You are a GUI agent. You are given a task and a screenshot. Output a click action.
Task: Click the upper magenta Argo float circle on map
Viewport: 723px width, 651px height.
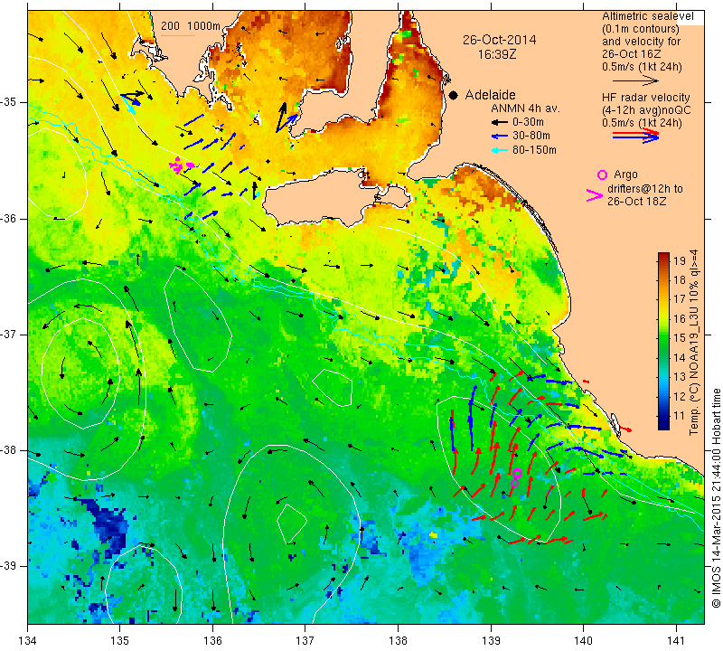(517, 473)
